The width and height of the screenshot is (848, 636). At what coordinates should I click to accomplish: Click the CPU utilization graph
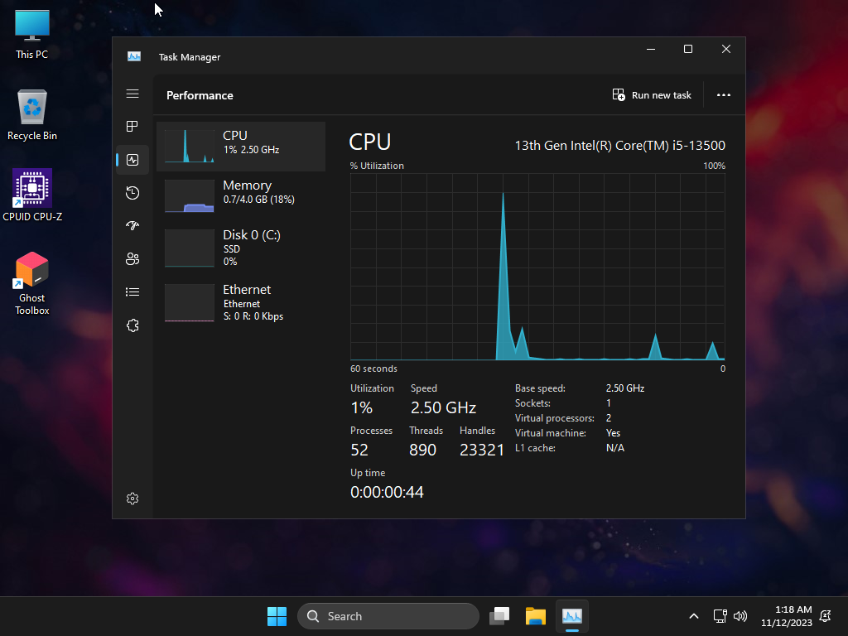point(537,267)
